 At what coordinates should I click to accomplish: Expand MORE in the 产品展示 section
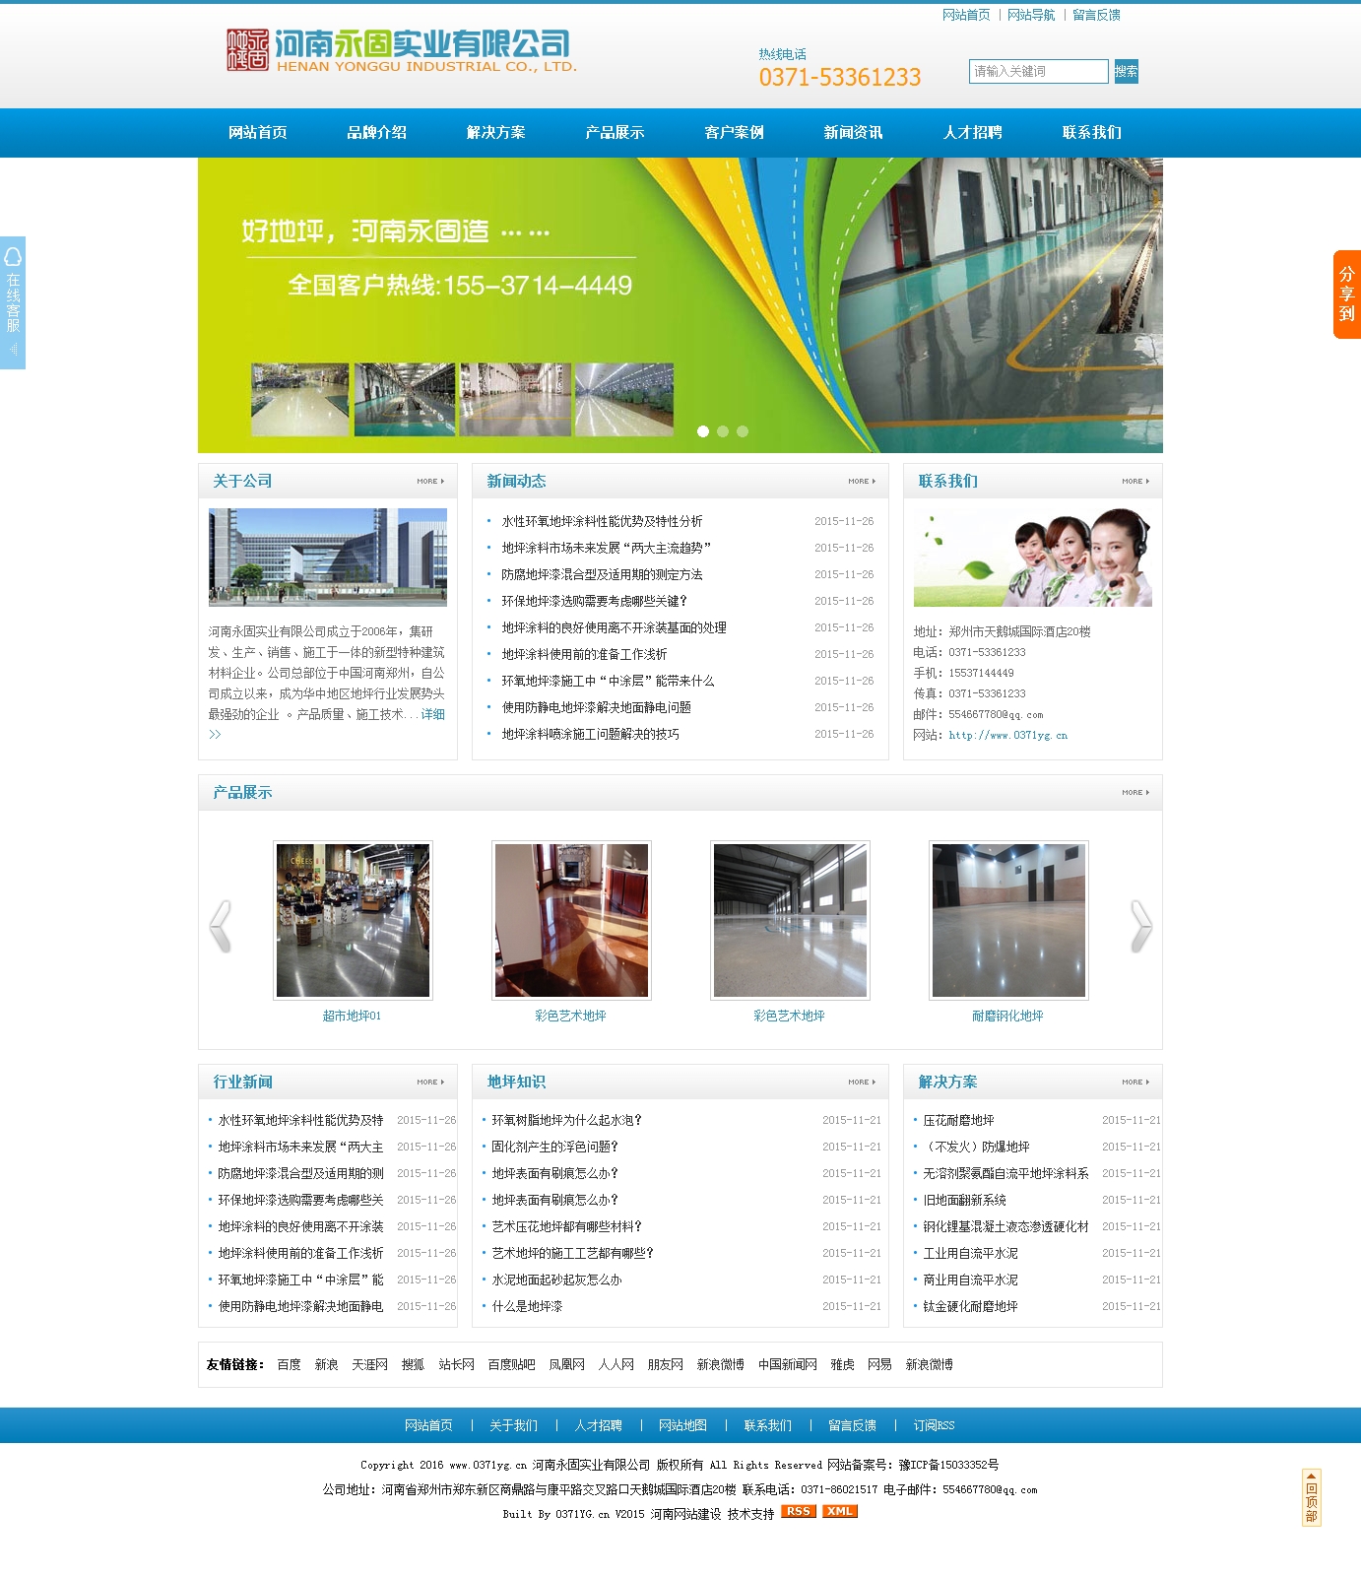tap(1135, 793)
